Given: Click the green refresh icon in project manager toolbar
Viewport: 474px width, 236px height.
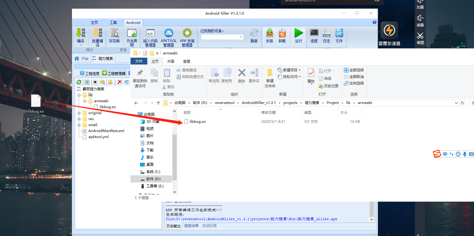Looking at the screenshot, I should tap(79, 82).
